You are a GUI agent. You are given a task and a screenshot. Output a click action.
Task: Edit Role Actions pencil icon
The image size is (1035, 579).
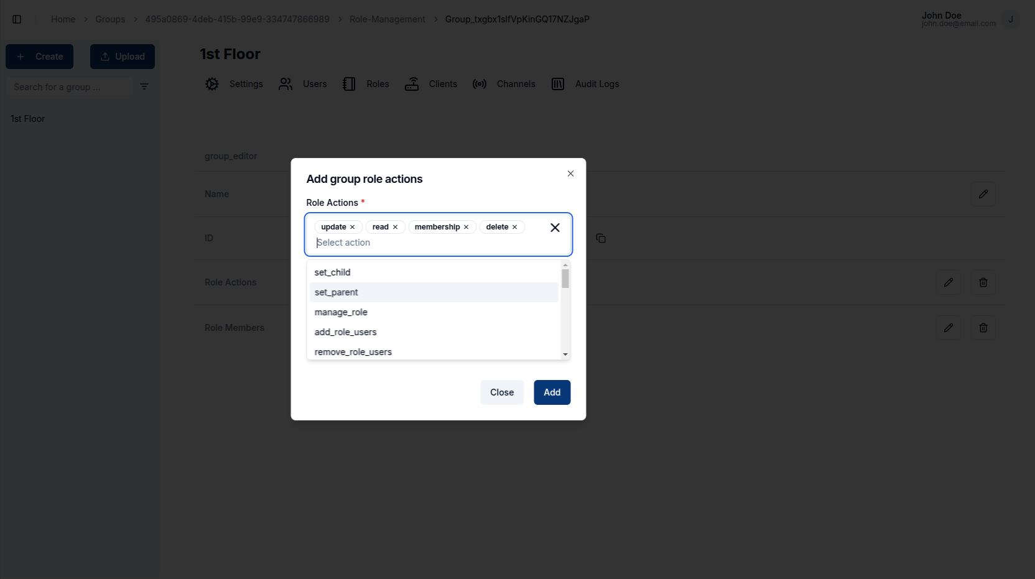click(x=949, y=282)
